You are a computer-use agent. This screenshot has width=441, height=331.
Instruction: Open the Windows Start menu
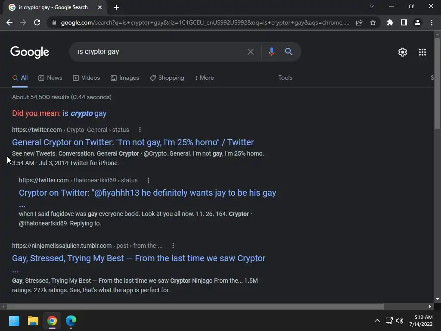pyautogui.click(x=14, y=321)
